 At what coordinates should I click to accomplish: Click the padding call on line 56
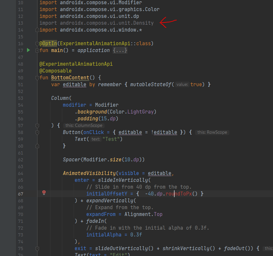pos(88,119)
